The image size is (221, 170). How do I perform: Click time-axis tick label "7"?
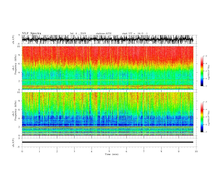144,151
